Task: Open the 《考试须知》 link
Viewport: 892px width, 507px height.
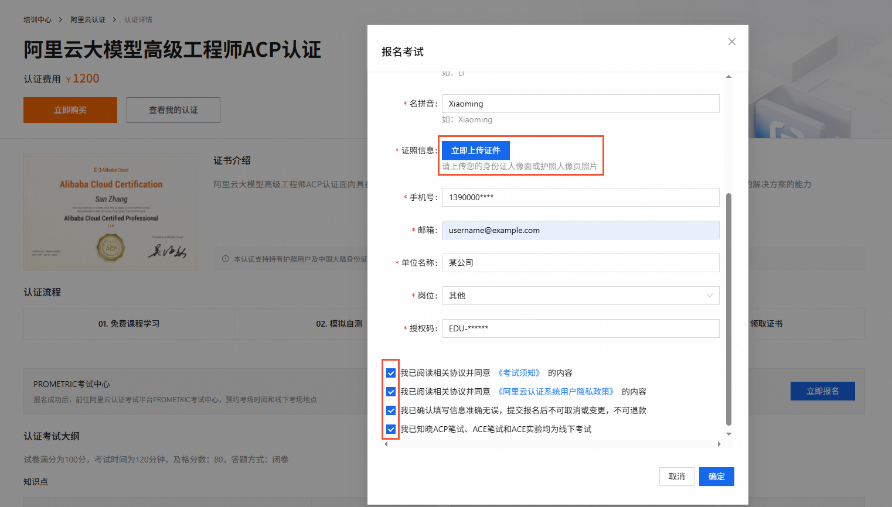Action: [519, 373]
